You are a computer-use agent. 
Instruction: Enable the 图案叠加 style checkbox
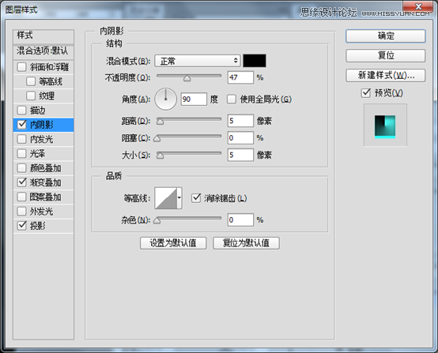pos(22,197)
